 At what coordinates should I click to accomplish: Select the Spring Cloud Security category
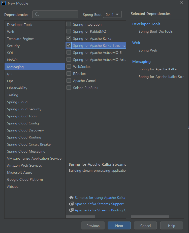coord(35,109)
